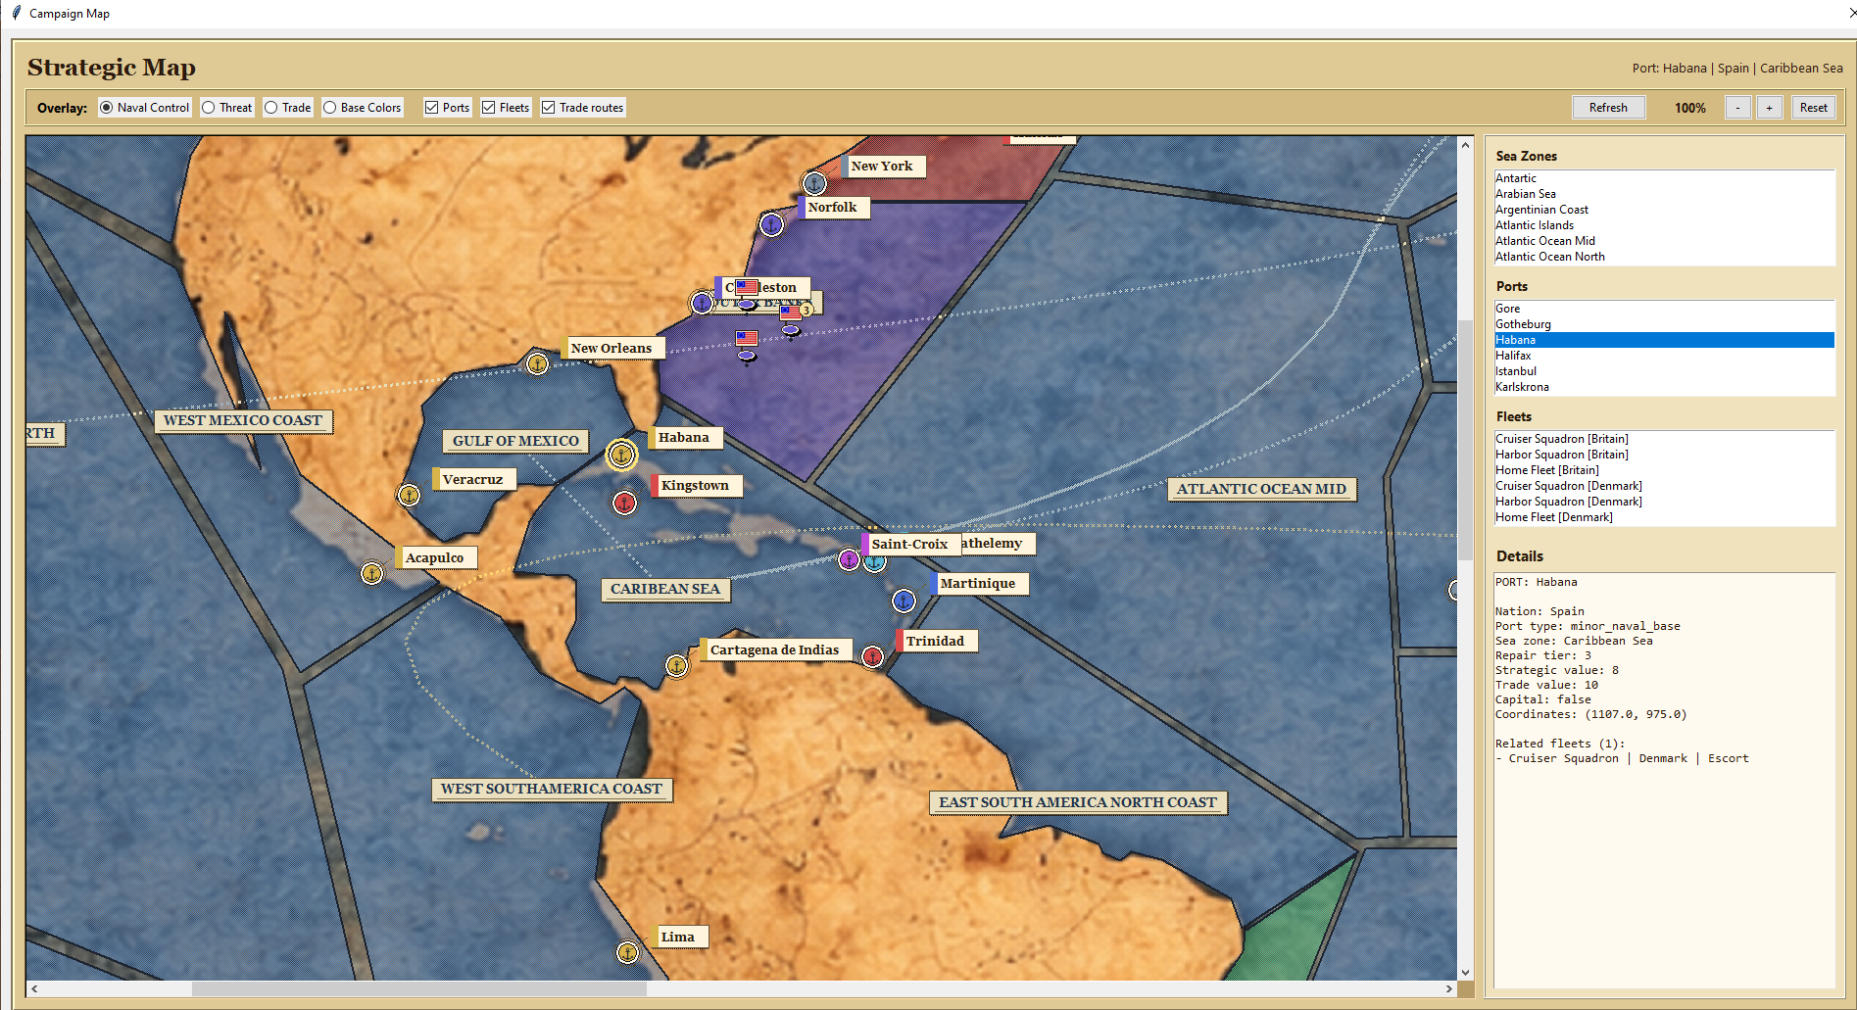Click the Refresh button
The width and height of the screenshot is (1857, 1010).
pos(1608,108)
